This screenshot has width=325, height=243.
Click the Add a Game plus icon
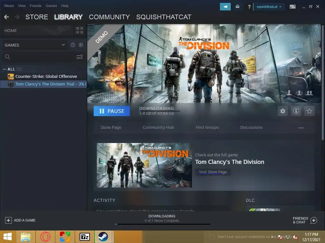pyautogui.click(x=8, y=220)
